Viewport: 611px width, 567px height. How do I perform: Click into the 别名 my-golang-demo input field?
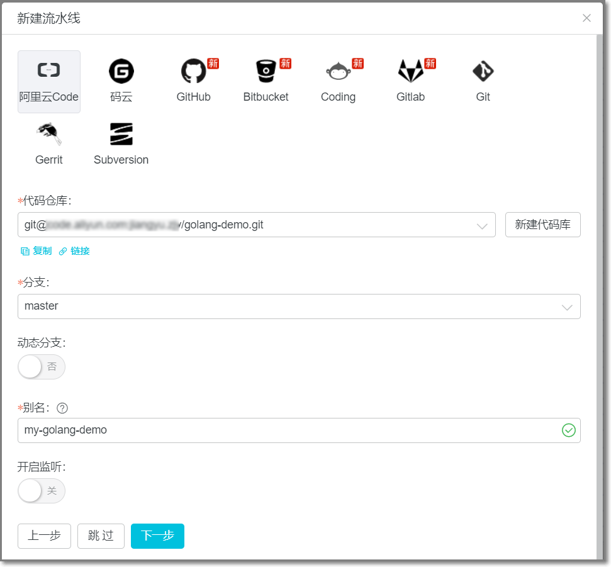299,430
